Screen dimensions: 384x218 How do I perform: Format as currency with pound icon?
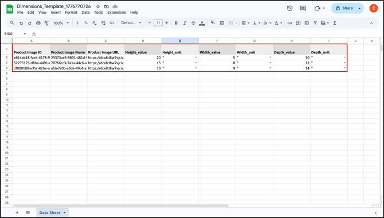[77, 23]
